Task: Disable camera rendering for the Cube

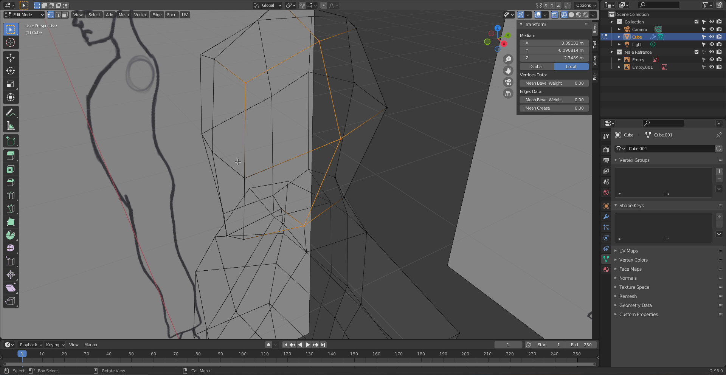Action: [719, 37]
